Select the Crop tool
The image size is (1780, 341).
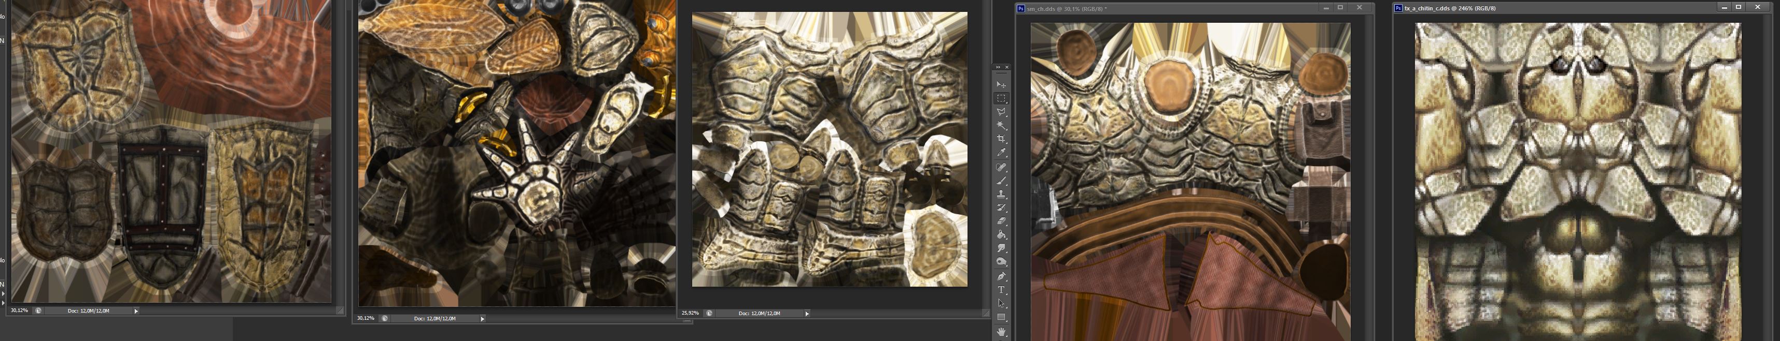click(x=1001, y=139)
